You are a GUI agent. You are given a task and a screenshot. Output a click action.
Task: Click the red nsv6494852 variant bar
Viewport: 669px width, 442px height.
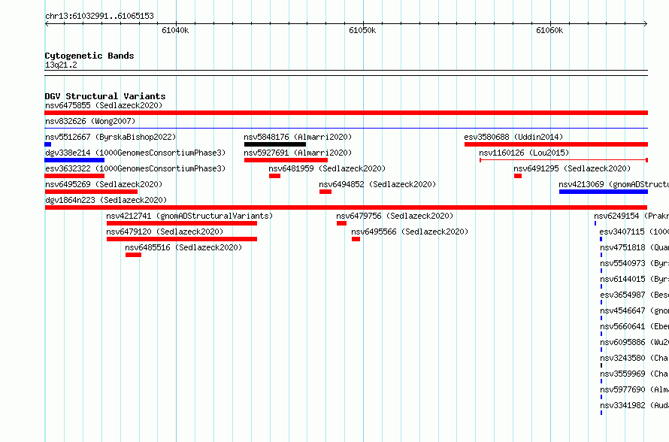pyautogui.click(x=325, y=192)
